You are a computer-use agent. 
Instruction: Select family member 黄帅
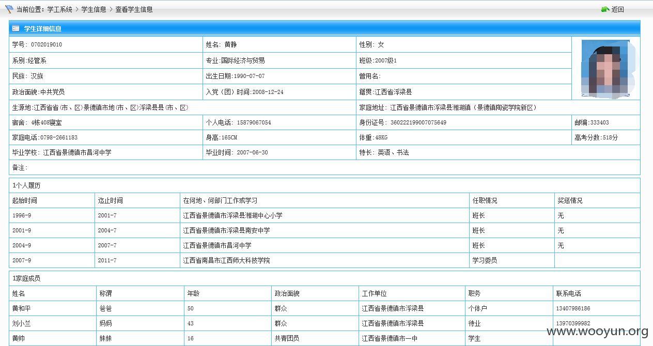[x=53, y=338]
